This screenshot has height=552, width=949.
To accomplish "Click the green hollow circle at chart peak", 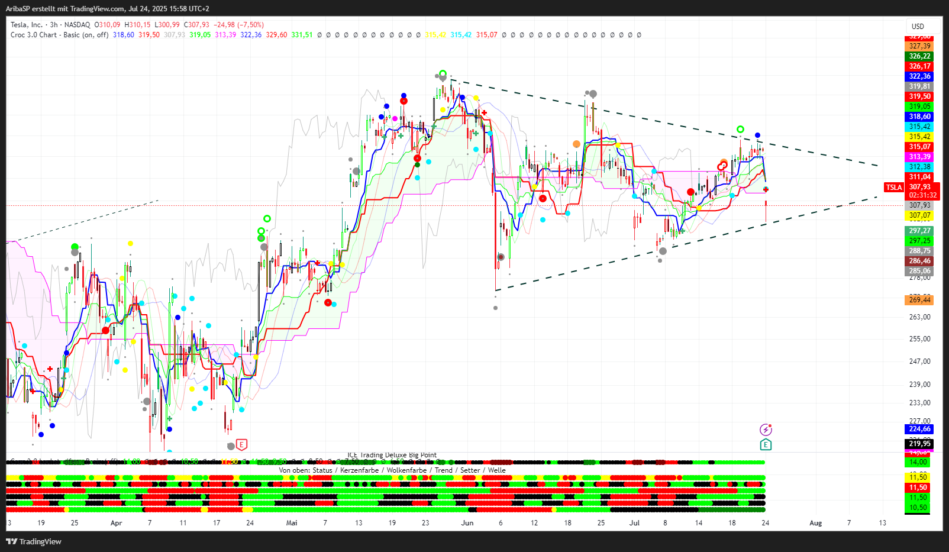I will click(x=443, y=73).
